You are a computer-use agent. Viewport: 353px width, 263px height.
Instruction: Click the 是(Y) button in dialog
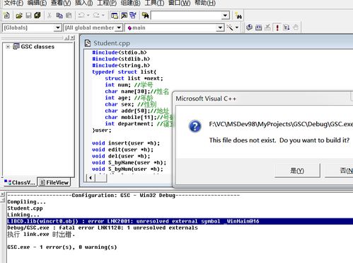coord(297,170)
